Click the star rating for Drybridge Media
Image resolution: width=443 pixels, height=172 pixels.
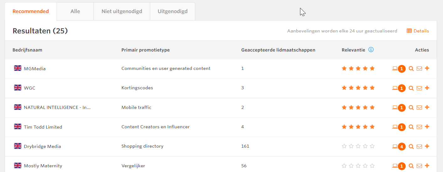point(358,146)
